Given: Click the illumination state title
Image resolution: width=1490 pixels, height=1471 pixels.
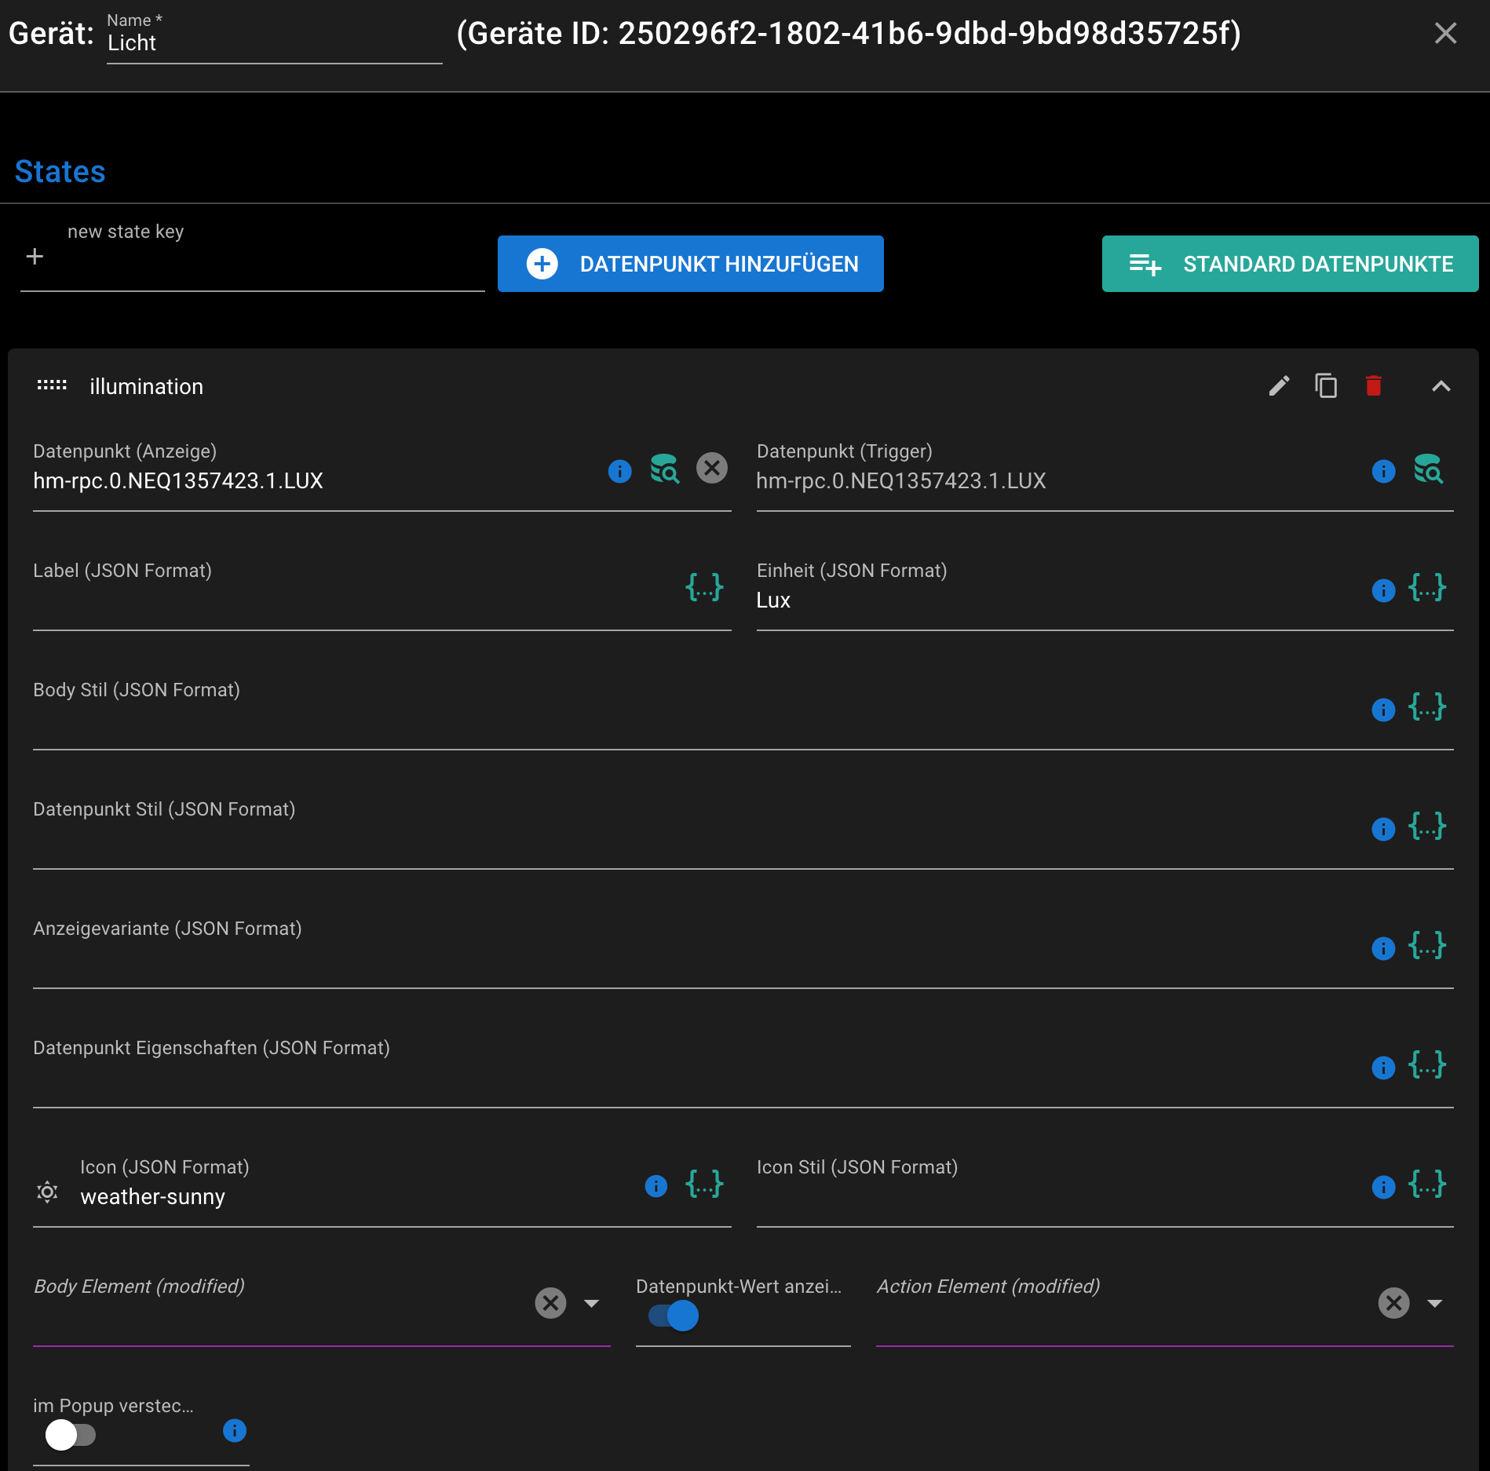Looking at the screenshot, I should click(x=146, y=386).
